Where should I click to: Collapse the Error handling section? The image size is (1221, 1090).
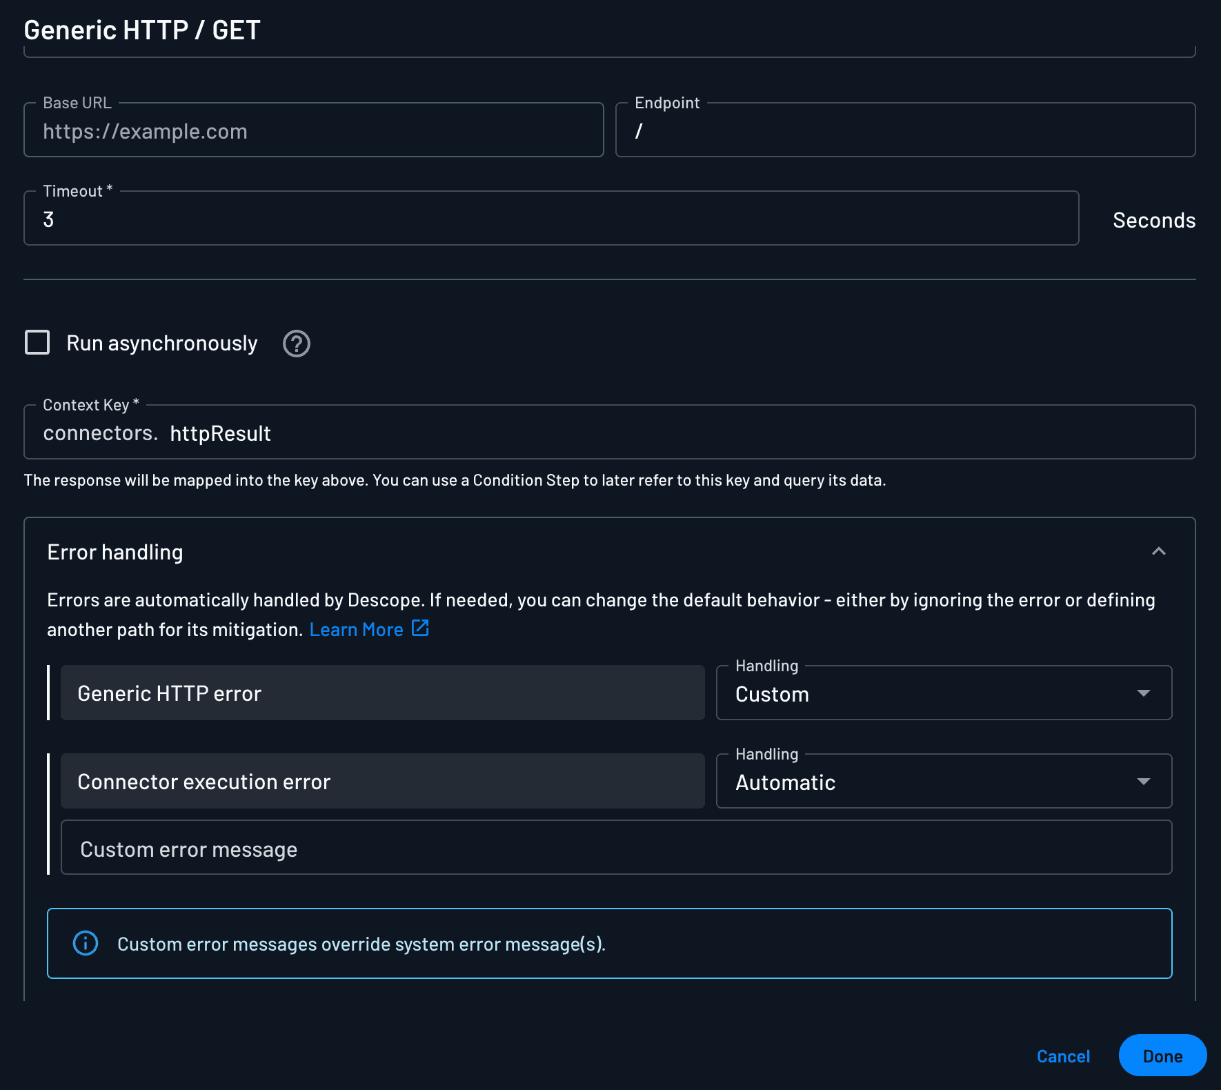[x=1159, y=551]
